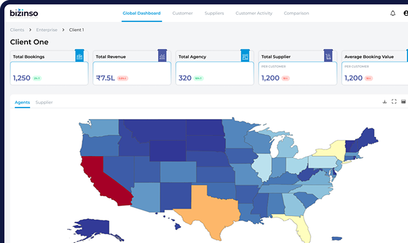408x243 pixels.
Task: Click the Total Revenue chart icon
Action: (162, 55)
